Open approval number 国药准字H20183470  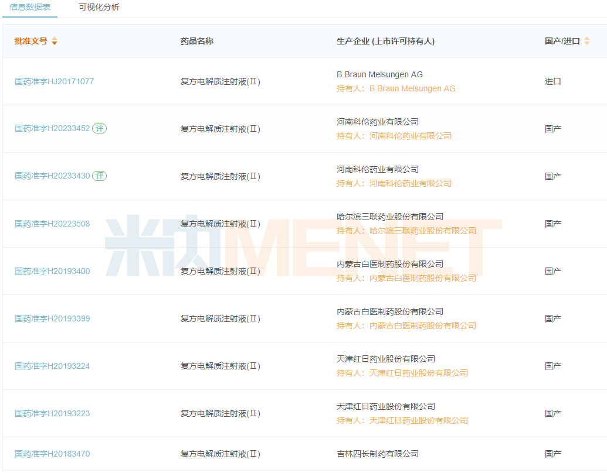(52, 454)
